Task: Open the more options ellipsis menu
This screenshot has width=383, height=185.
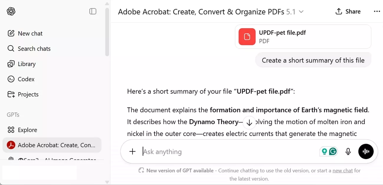Action: click(377, 11)
